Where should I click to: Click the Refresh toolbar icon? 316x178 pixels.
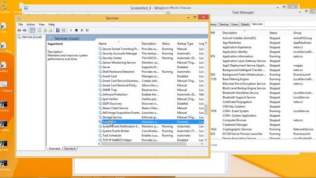pyautogui.click(x=45, y=30)
